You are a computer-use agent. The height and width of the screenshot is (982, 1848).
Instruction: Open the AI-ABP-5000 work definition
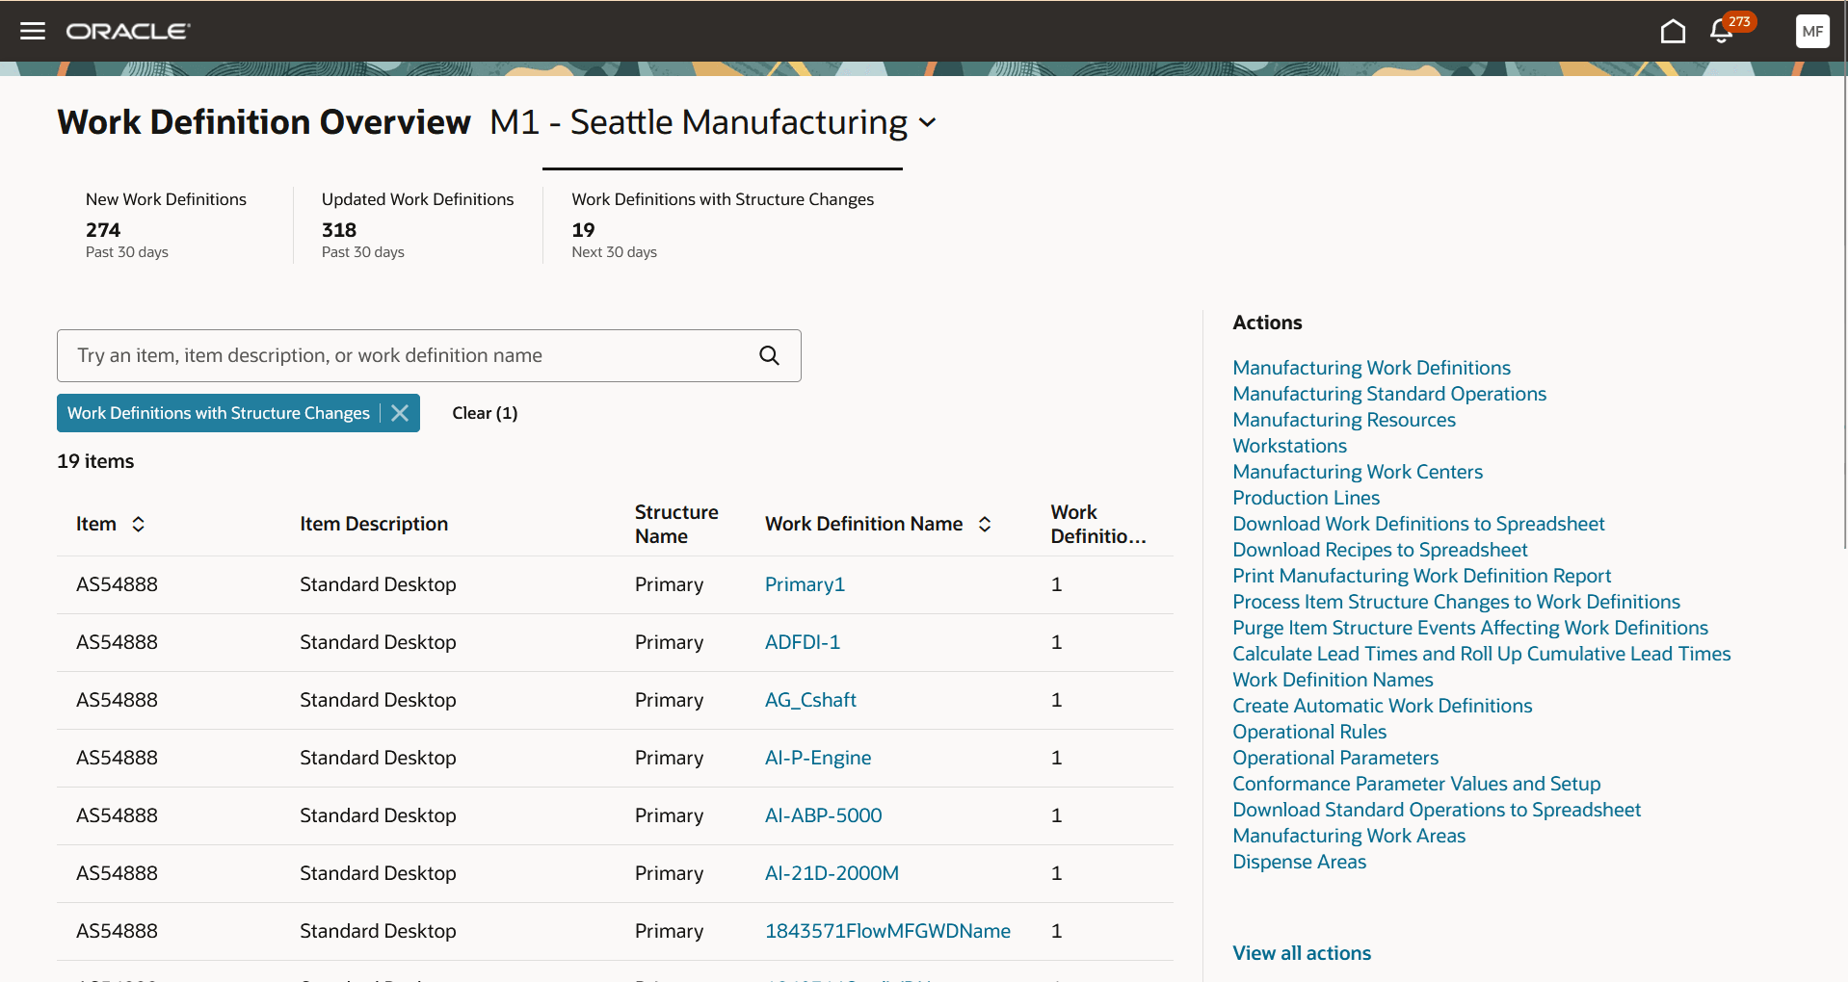coord(823,815)
